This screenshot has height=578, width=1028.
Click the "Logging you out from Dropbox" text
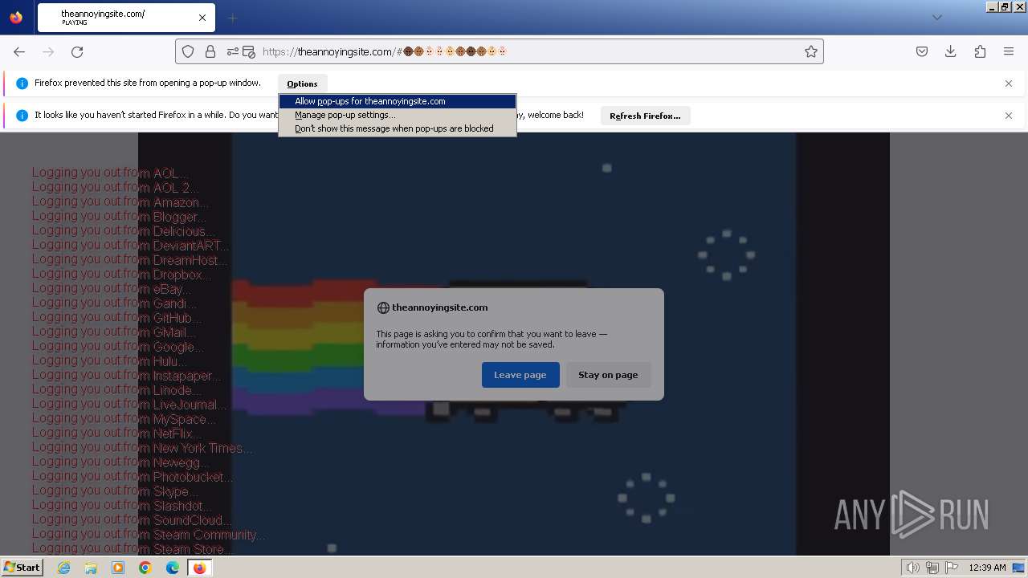pyautogui.click(x=121, y=275)
